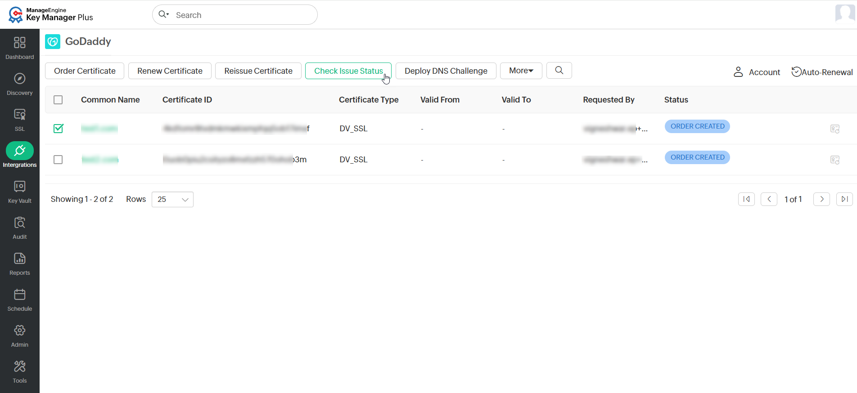Click the Common Name column header
This screenshot has width=857, height=393.
tap(110, 100)
